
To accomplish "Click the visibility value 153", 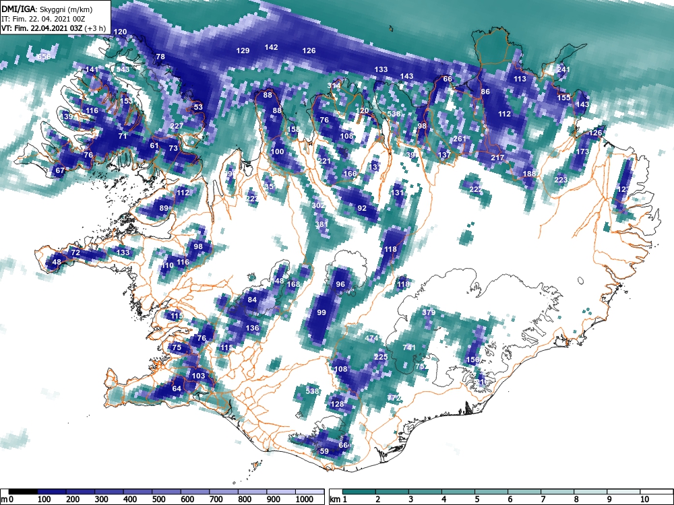I will (126, 102).
